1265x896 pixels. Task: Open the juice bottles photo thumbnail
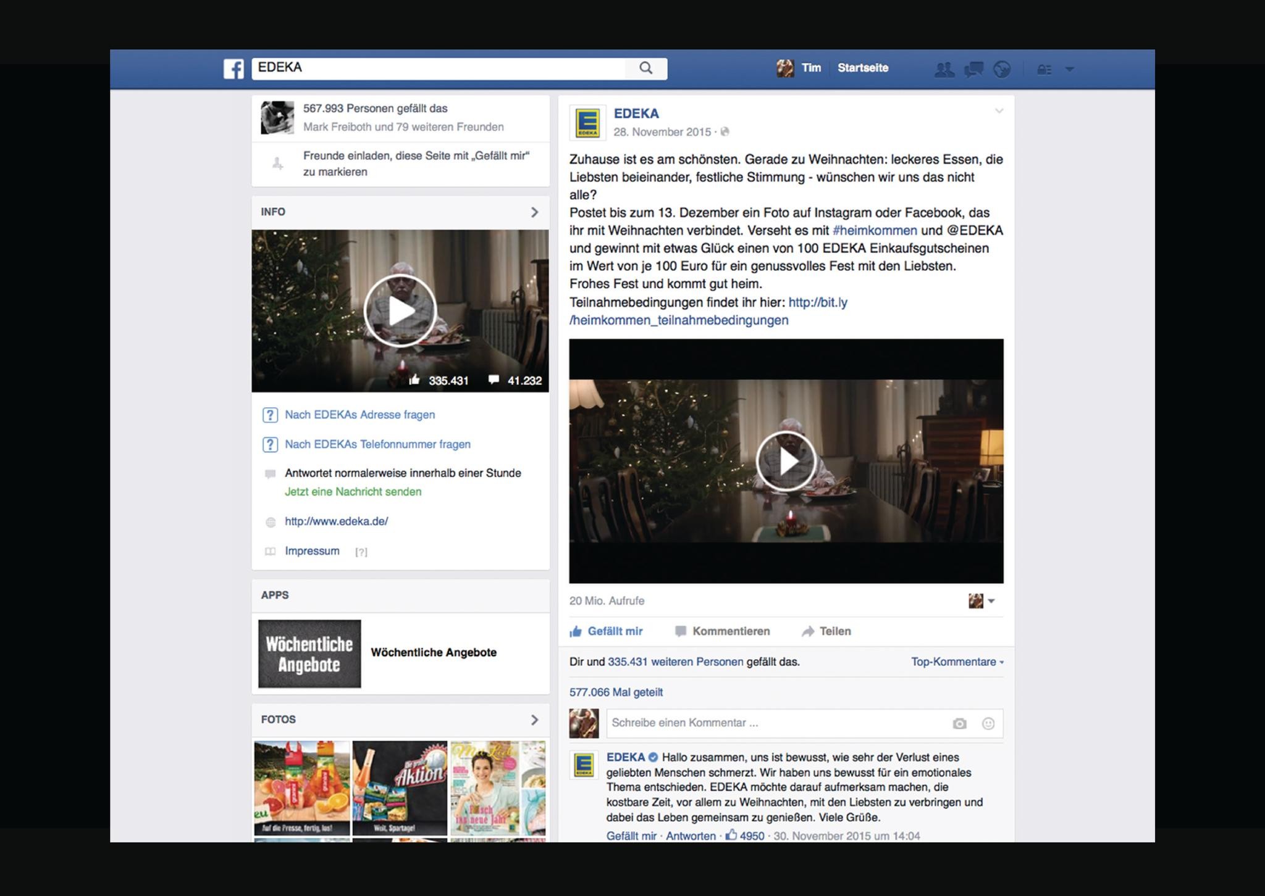(x=302, y=789)
